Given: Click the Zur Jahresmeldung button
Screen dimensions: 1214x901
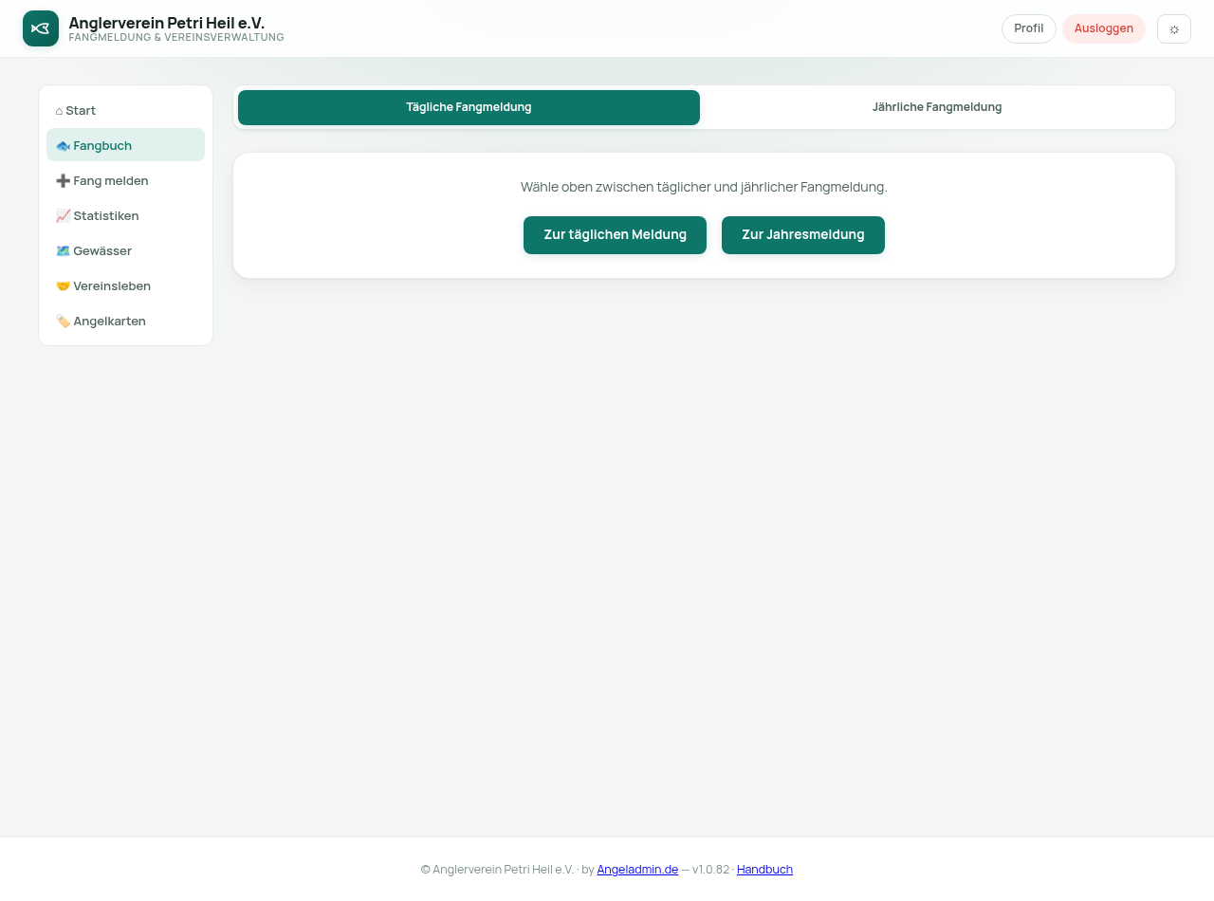Looking at the screenshot, I should pos(803,235).
